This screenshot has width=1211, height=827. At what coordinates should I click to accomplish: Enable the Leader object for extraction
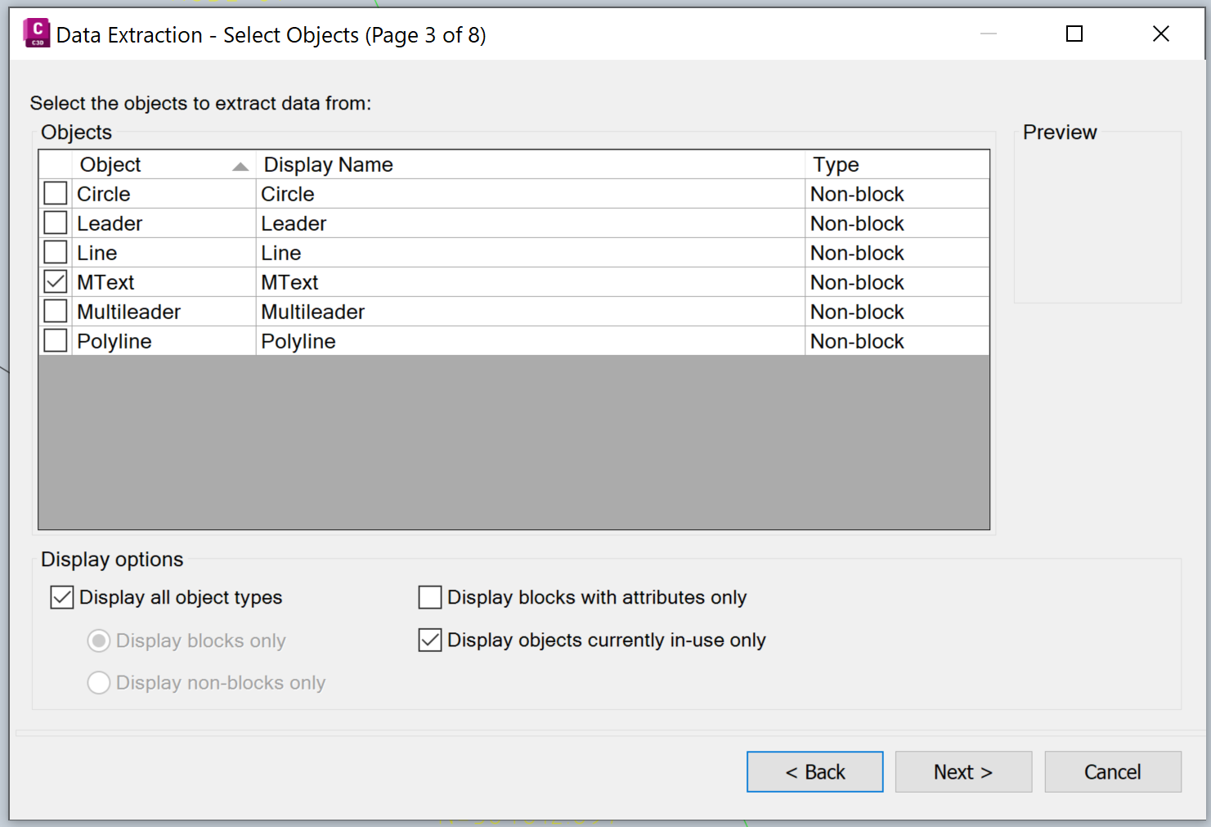[55, 222]
